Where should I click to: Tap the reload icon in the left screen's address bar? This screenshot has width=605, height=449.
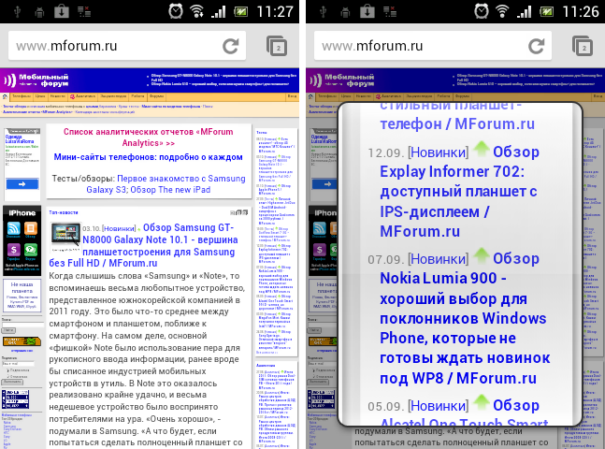point(230,46)
